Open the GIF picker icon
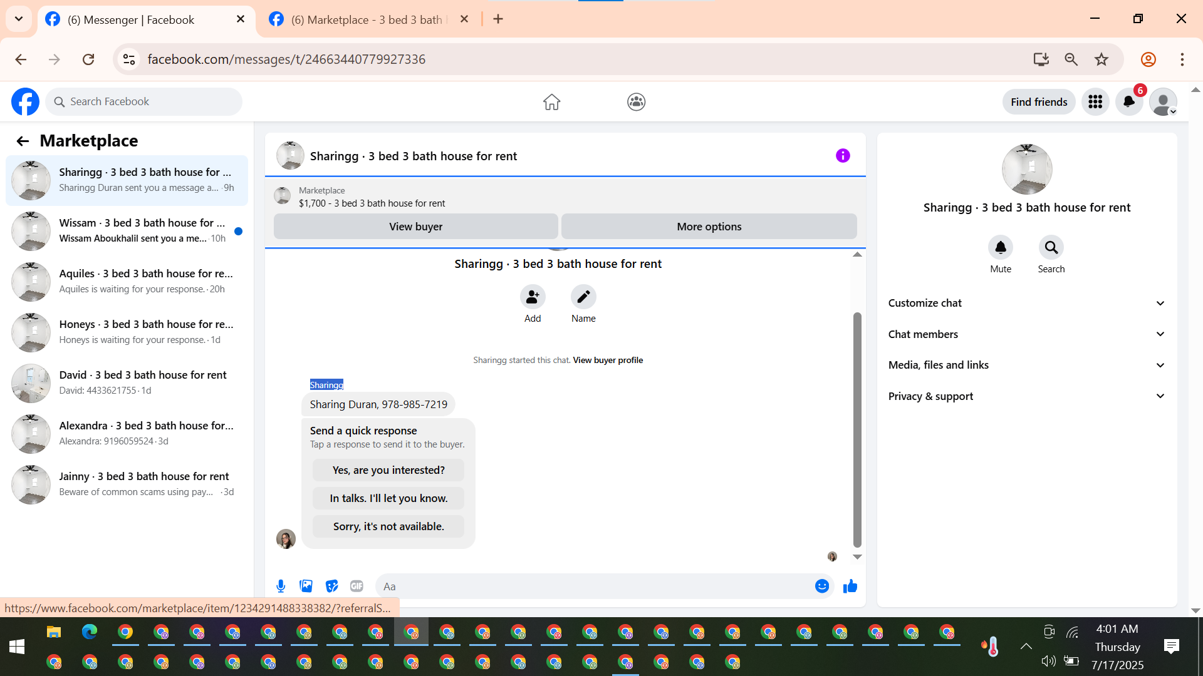 (357, 586)
